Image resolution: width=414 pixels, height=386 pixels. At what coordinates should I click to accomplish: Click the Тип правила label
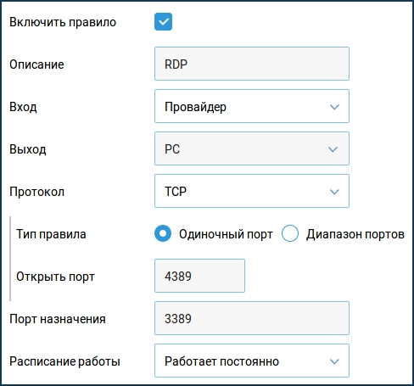[x=51, y=234]
